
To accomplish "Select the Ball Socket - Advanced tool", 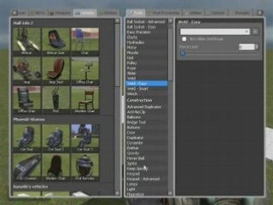I will point(147,22).
